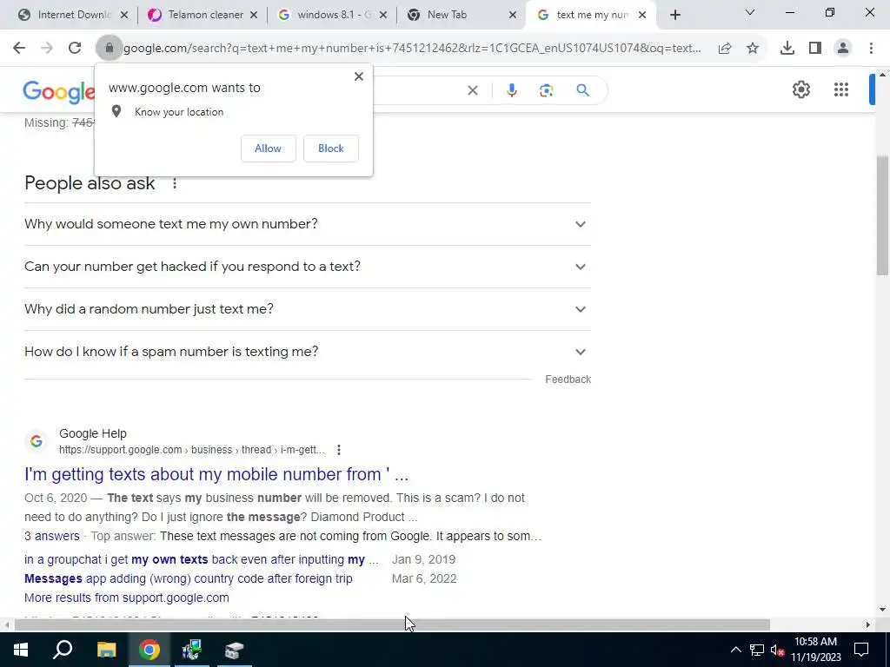890x667 pixels.
Task: Open the Chrome downloads icon
Action: [787, 49]
